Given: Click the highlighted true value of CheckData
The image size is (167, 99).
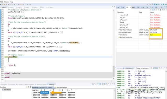Looking at the screenshot, I should pyautogui.click(x=155, y=35).
